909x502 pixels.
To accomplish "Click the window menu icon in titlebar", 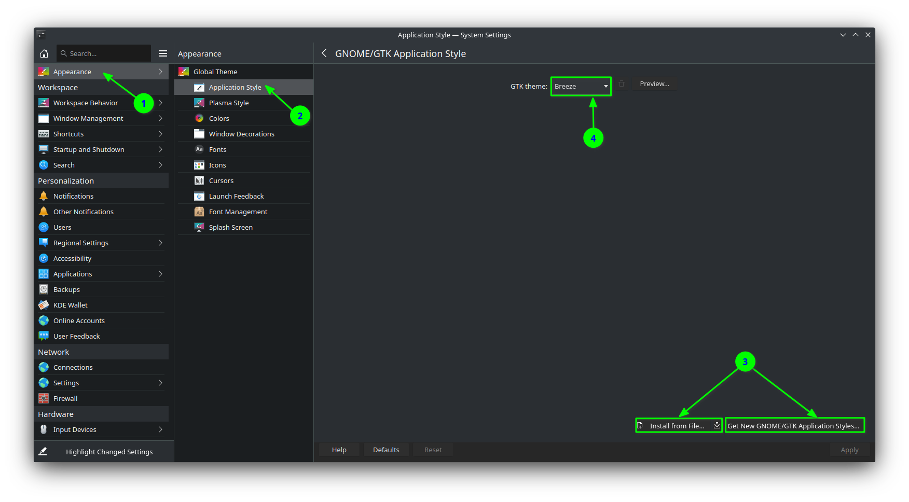I will pyautogui.click(x=41, y=35).
